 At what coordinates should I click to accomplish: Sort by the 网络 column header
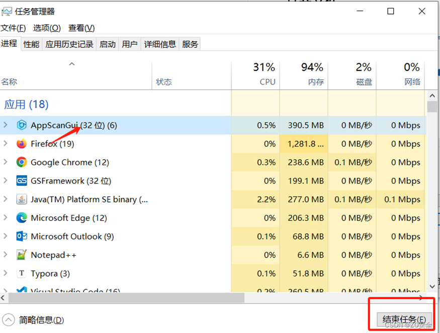tap(400, 76)
